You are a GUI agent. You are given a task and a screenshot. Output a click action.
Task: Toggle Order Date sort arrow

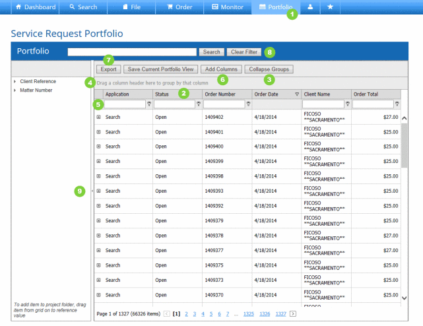pos(297,94)
